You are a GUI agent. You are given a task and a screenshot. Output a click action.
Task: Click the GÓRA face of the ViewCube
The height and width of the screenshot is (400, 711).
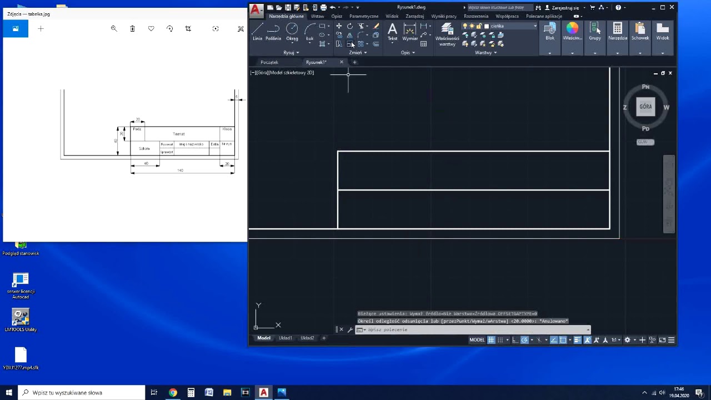[x=645, y=107]
